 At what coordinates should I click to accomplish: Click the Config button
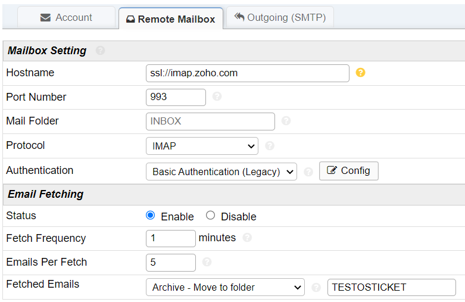coord(348,171)
